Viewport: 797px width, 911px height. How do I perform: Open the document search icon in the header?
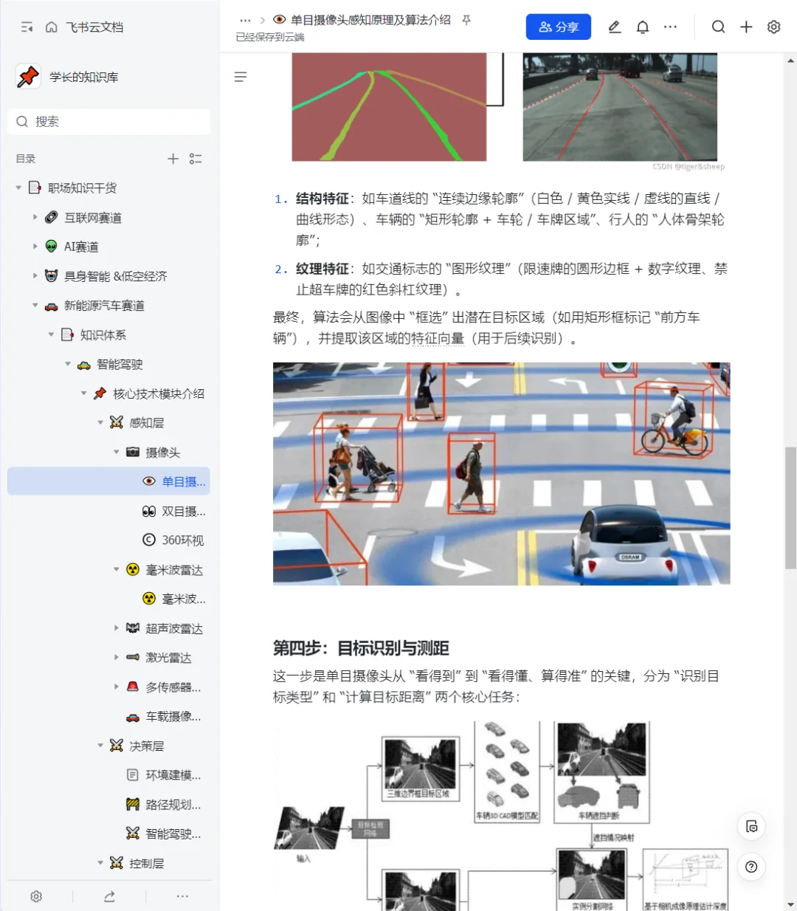pyautogui.click(x=718, y=27)
